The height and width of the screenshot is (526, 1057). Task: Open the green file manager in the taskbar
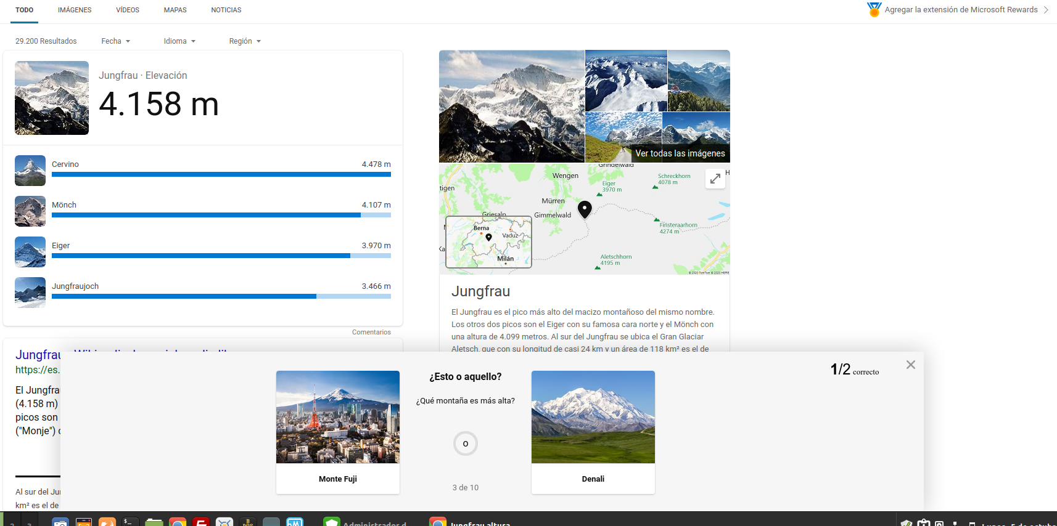[154, 522]
